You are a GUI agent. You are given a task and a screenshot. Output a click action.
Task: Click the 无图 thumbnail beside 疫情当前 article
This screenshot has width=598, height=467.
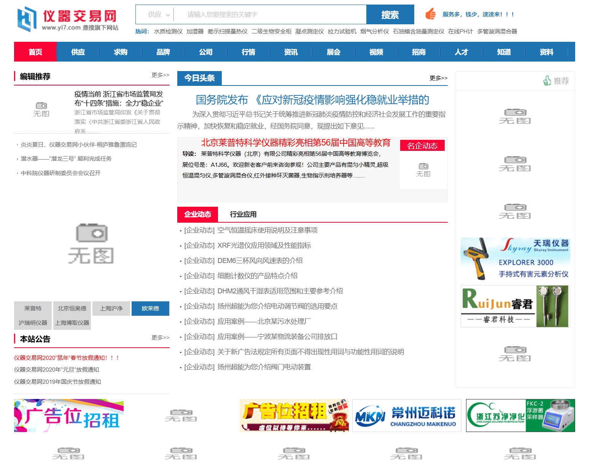click(41, 109)
